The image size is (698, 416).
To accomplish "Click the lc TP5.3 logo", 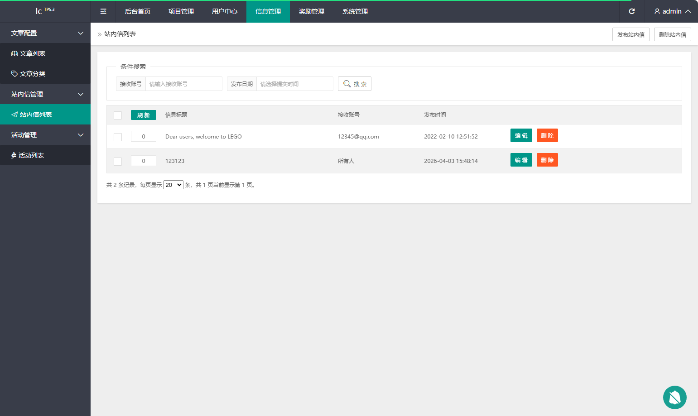I will pyautogui.click(x=45, y=10).
